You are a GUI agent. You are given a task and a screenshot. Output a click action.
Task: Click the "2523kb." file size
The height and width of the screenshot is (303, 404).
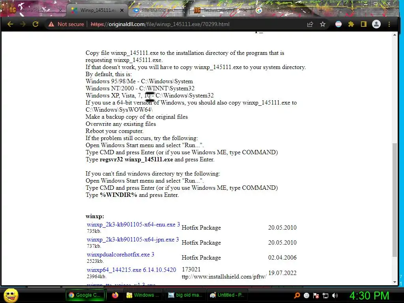pos(95,261)
